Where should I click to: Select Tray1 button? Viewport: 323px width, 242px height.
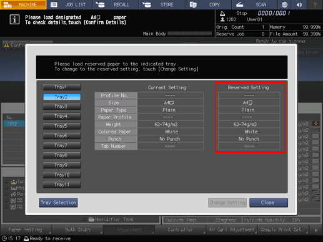point(62,87)
